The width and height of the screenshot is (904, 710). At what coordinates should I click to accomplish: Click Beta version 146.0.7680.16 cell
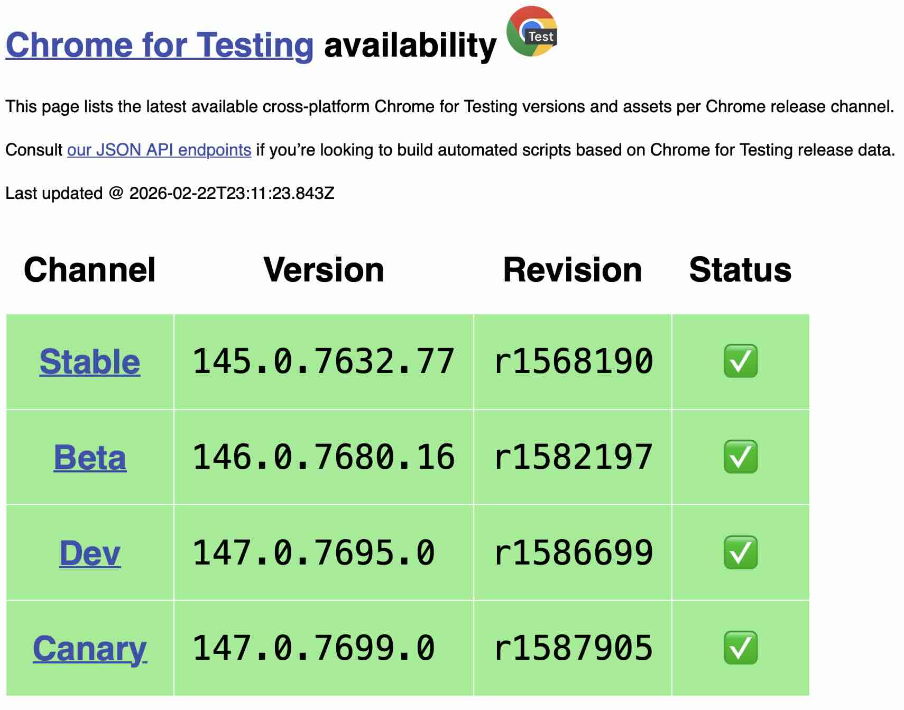(323, 457)
